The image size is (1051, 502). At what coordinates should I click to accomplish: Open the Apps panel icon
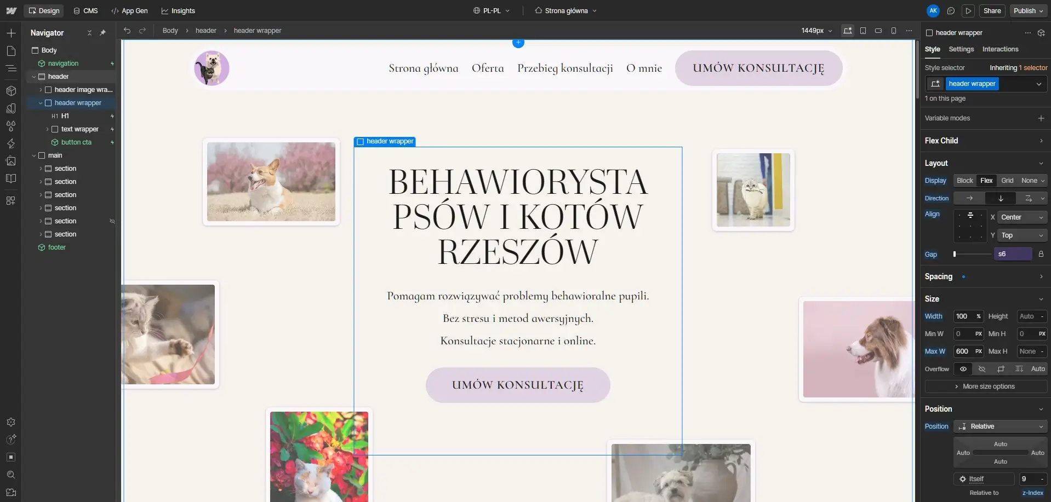pyautogui.click(x=11, y=200)
